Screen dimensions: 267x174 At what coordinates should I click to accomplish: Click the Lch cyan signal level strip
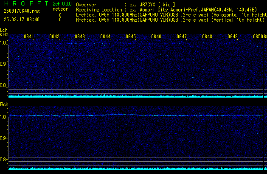click(x=136, y=96)
